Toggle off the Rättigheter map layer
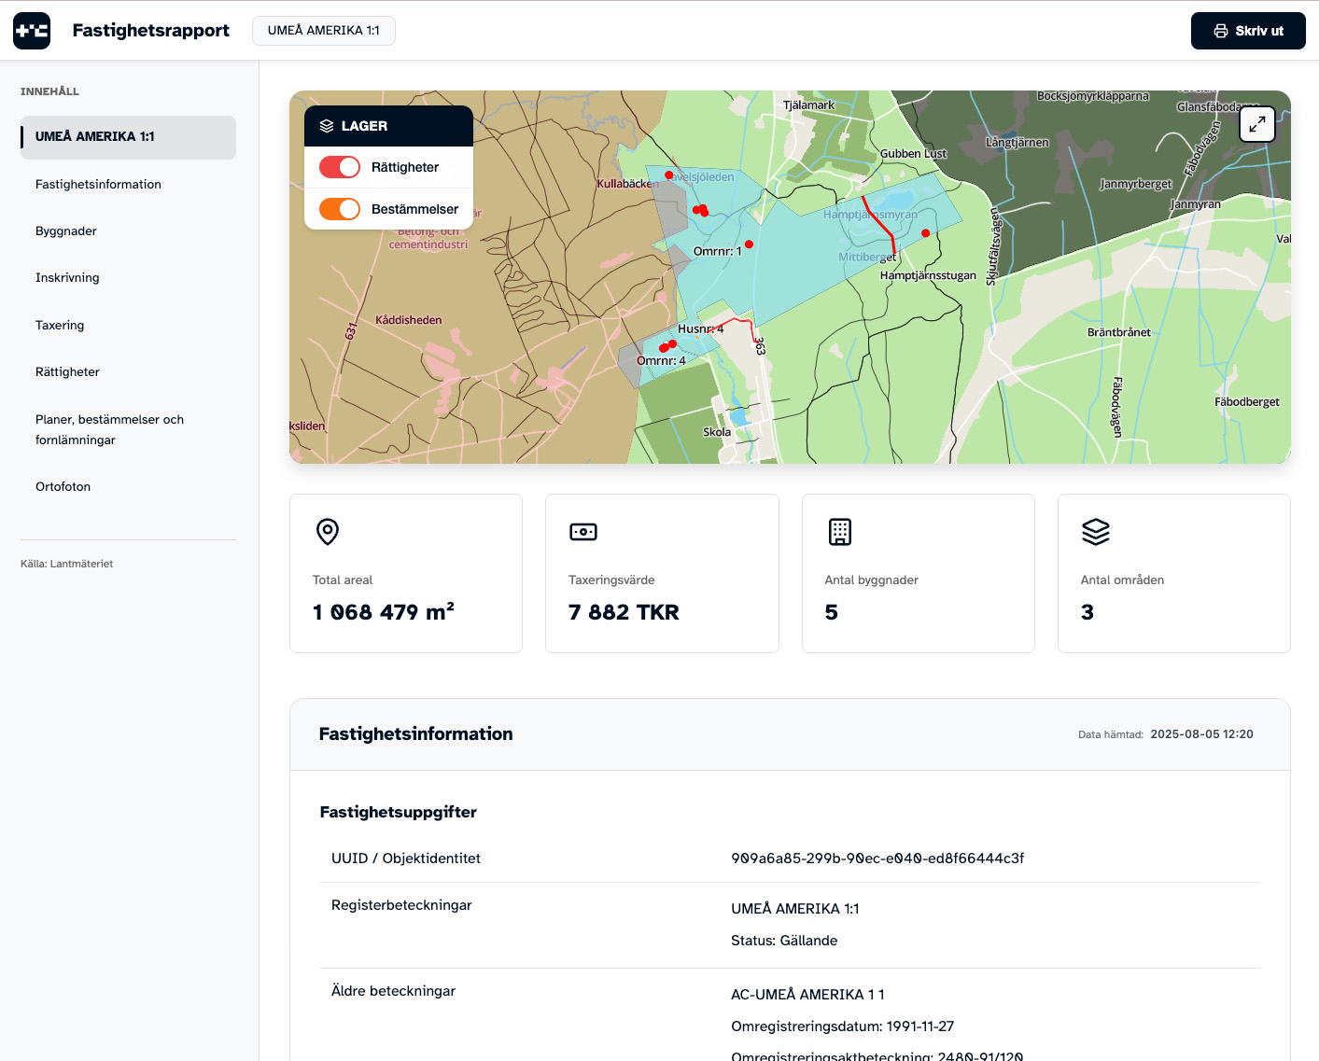 point(340,167)
